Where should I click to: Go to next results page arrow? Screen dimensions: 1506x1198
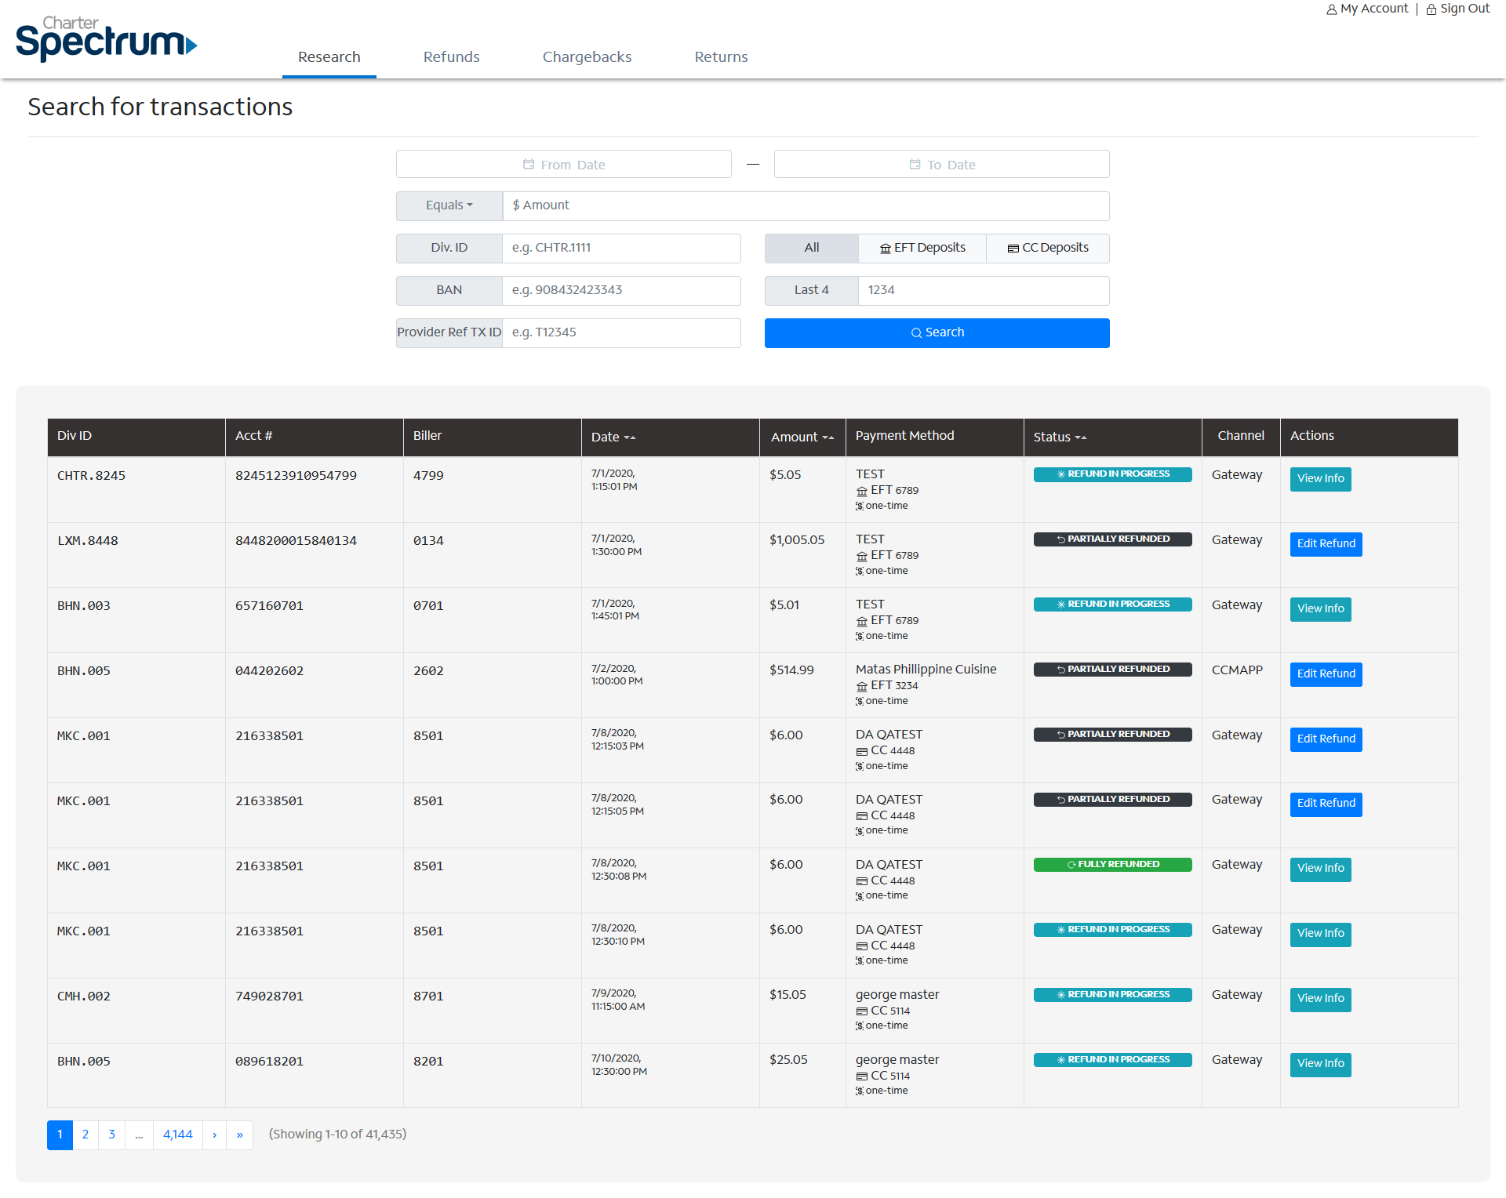[214, 1134]
